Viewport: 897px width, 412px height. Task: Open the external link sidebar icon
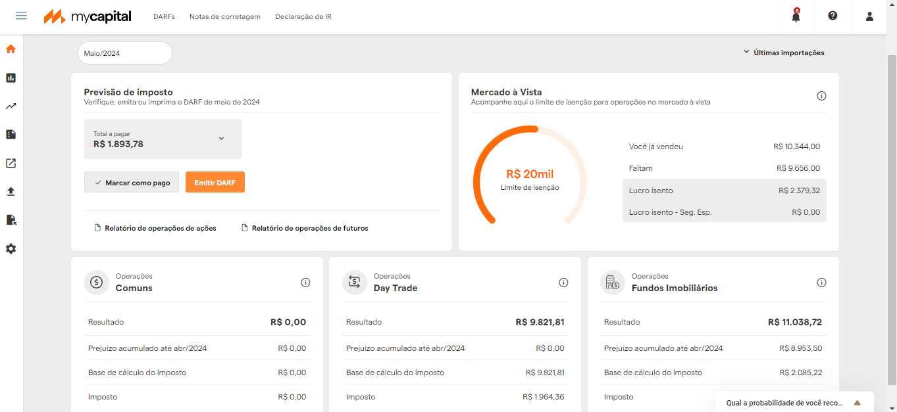11,163
